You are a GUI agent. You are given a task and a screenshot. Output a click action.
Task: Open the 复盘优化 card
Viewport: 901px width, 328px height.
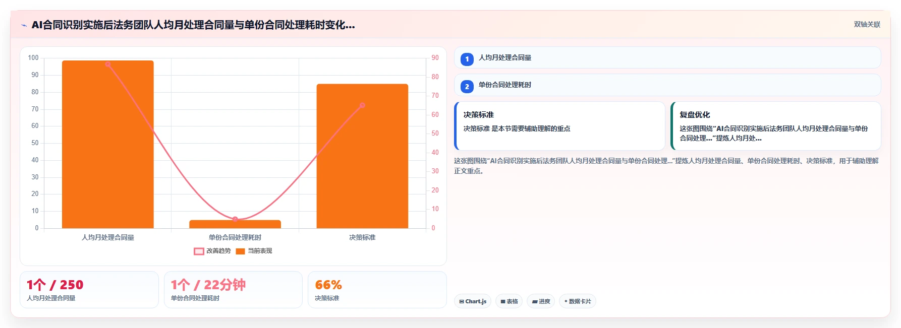click(776, 126)
